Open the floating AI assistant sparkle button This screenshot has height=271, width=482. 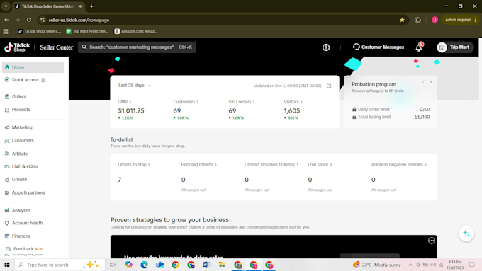pyautogui.click(x=466, y=233)
